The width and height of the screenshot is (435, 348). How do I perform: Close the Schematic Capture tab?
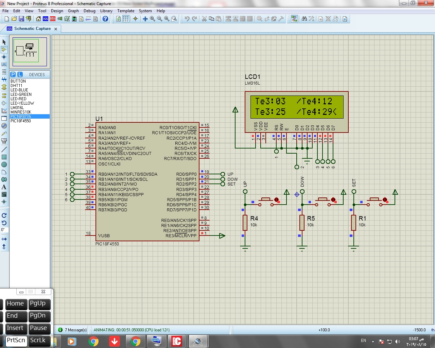(56, 29)
